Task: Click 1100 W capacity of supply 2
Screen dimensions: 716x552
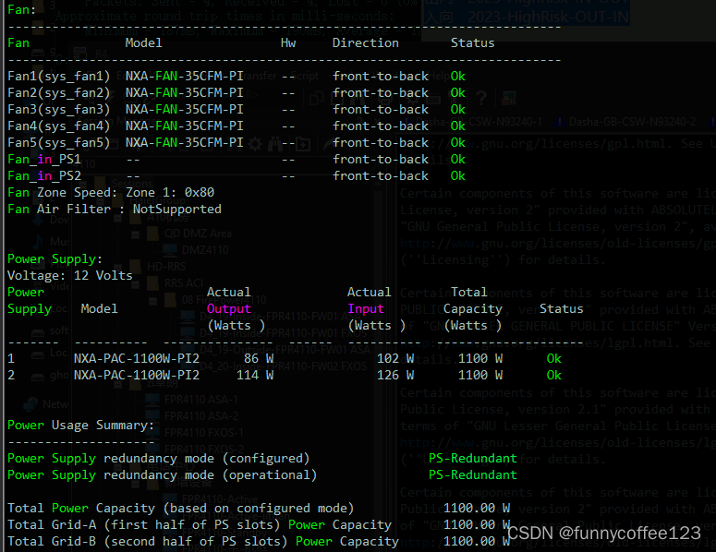Action: [x=480, y=375]
